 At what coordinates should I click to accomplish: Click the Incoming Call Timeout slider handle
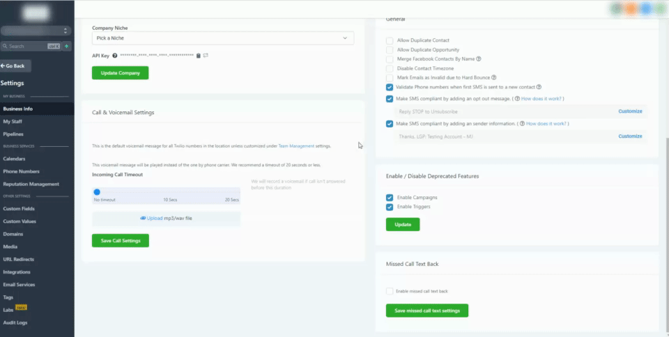pos(97,192)
